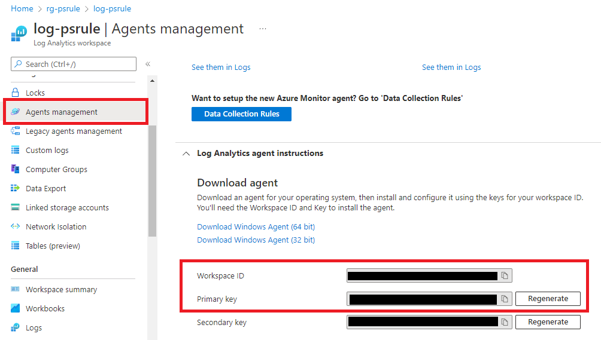The width and height of the screenshot is (601, 340).
Task: Click the Logs icon in sidebar
Action: (x=16, y=327)
